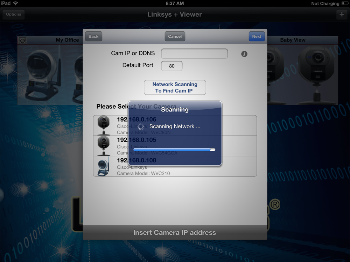Tap the 'Scanning' popup title
The height and width of the screenshot is (262, 350).
click(x=175, y=110)
